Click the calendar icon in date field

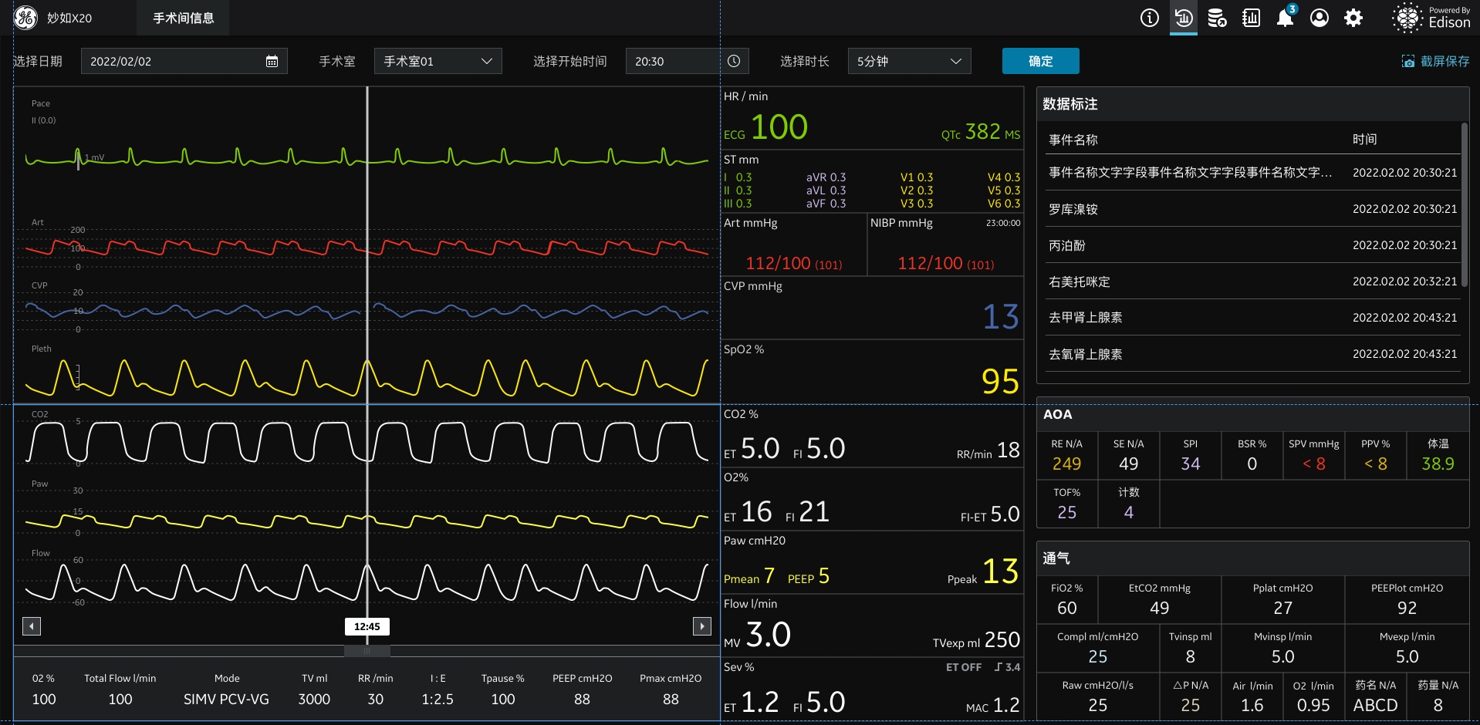click(272, 61)
